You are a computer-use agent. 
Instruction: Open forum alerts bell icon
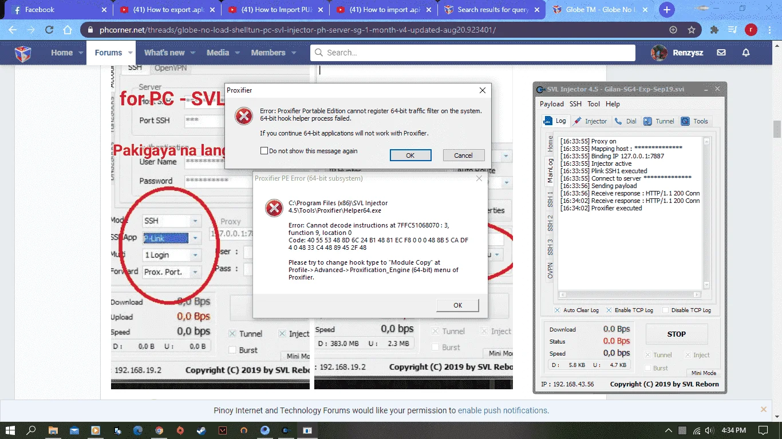pyautogui.click(x=746, y=53)
